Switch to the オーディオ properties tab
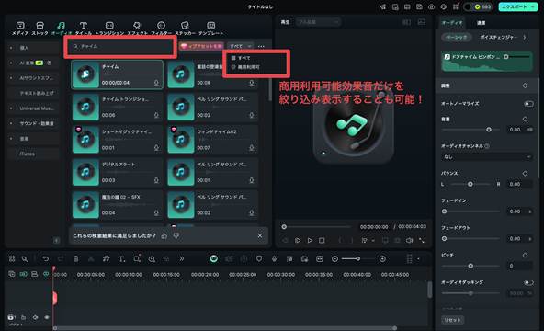The image size is (544, 331). click(x=452, y=23)
